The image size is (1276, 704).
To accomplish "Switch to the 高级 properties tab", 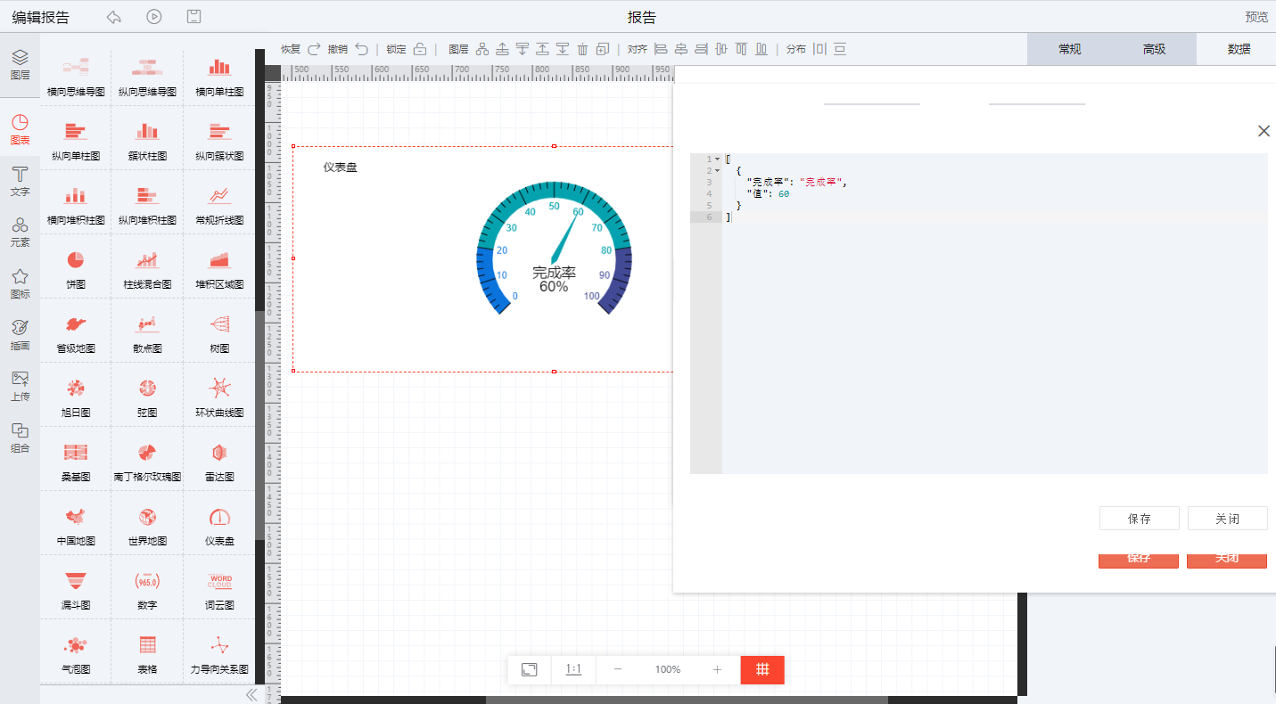I will [x=1154, y=49].
